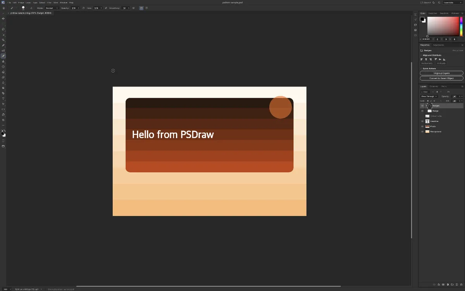Create a new layer from Layers panel footer

[x=457, y=285]
